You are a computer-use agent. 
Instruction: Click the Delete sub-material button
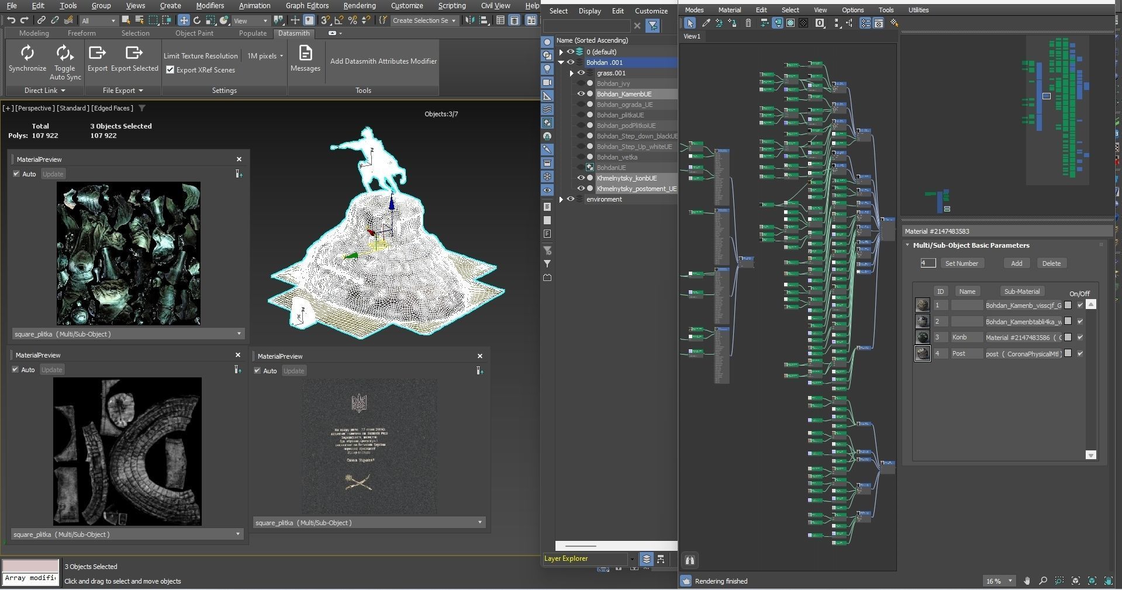pos(1051,263)
